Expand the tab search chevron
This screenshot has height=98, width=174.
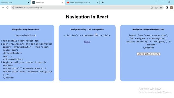(156, 2)
